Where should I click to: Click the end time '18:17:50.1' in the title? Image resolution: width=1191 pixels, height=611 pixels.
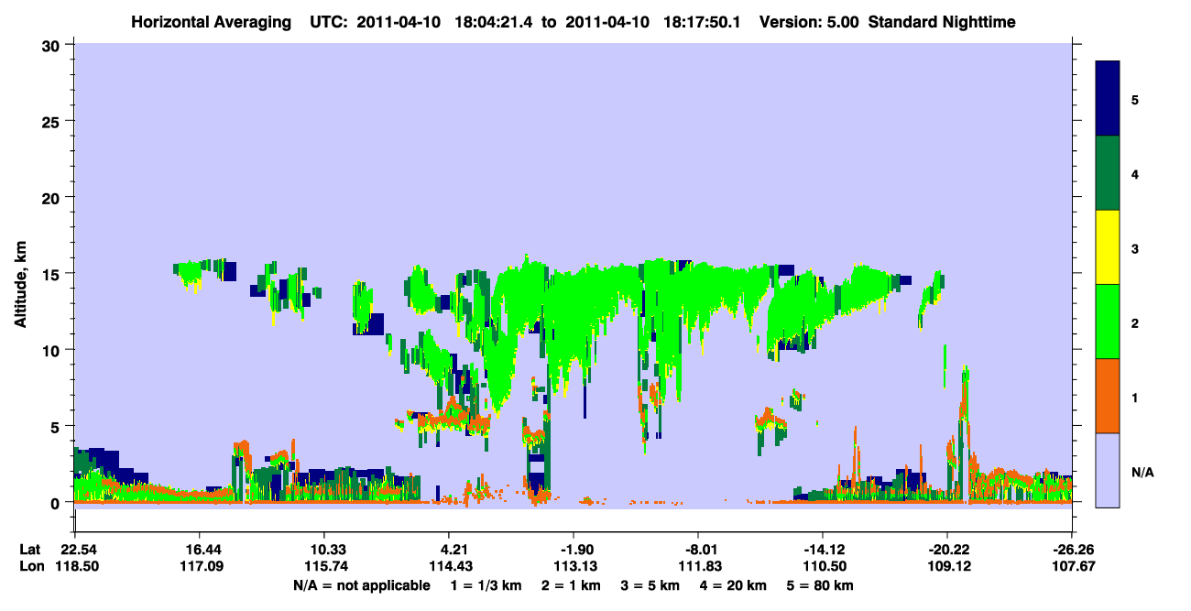pyautogui.click(x=703, y=21)
